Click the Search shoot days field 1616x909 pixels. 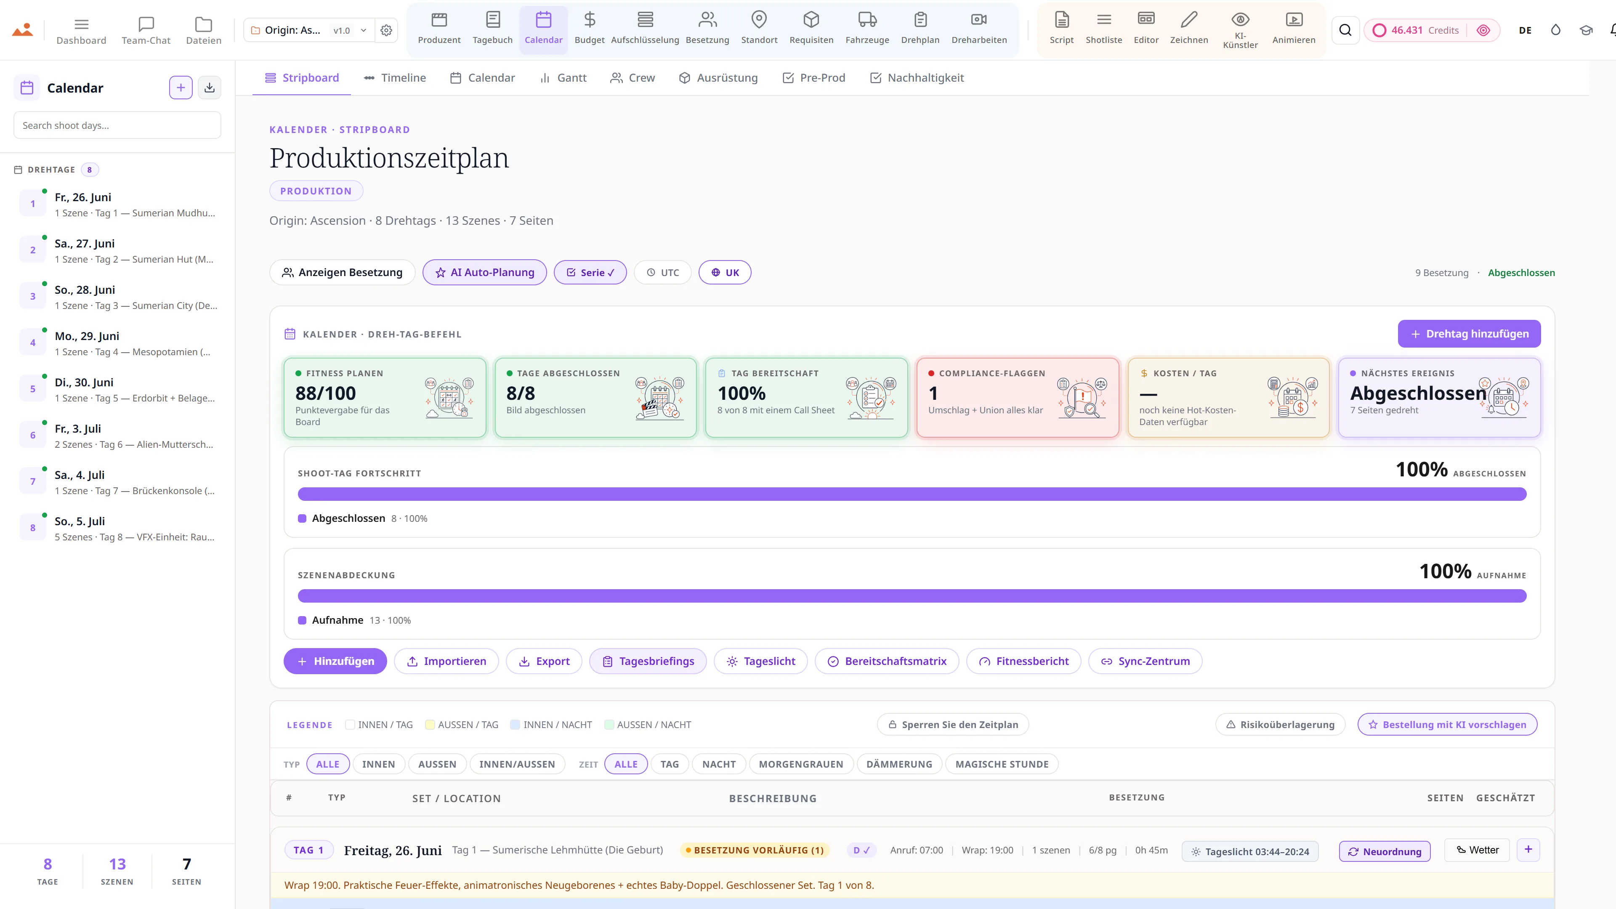pyautogui.click(x=117, y=125)
